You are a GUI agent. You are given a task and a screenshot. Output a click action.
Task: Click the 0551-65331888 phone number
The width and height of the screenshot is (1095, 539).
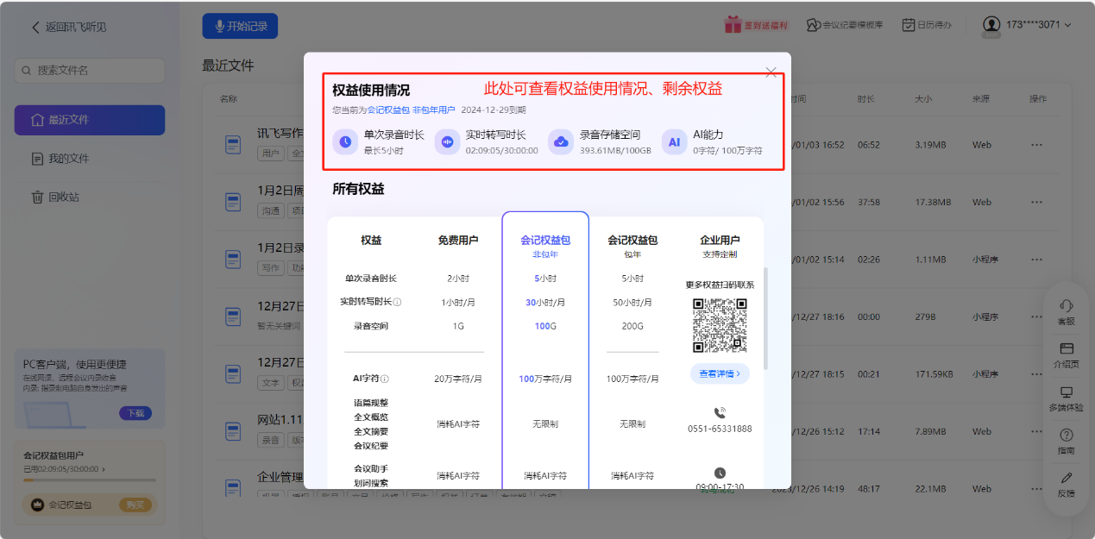click(720, 429)
